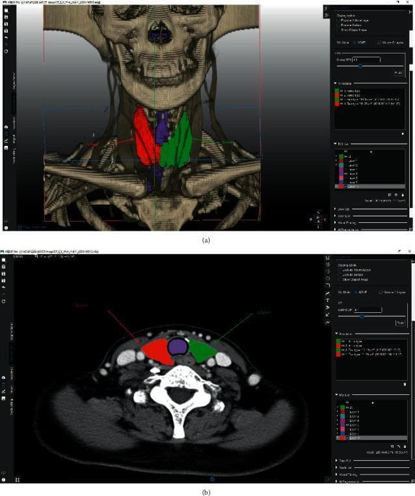
Task: Select the circle annotation tool in the bottom window
Action: click(x=328, y=278)
